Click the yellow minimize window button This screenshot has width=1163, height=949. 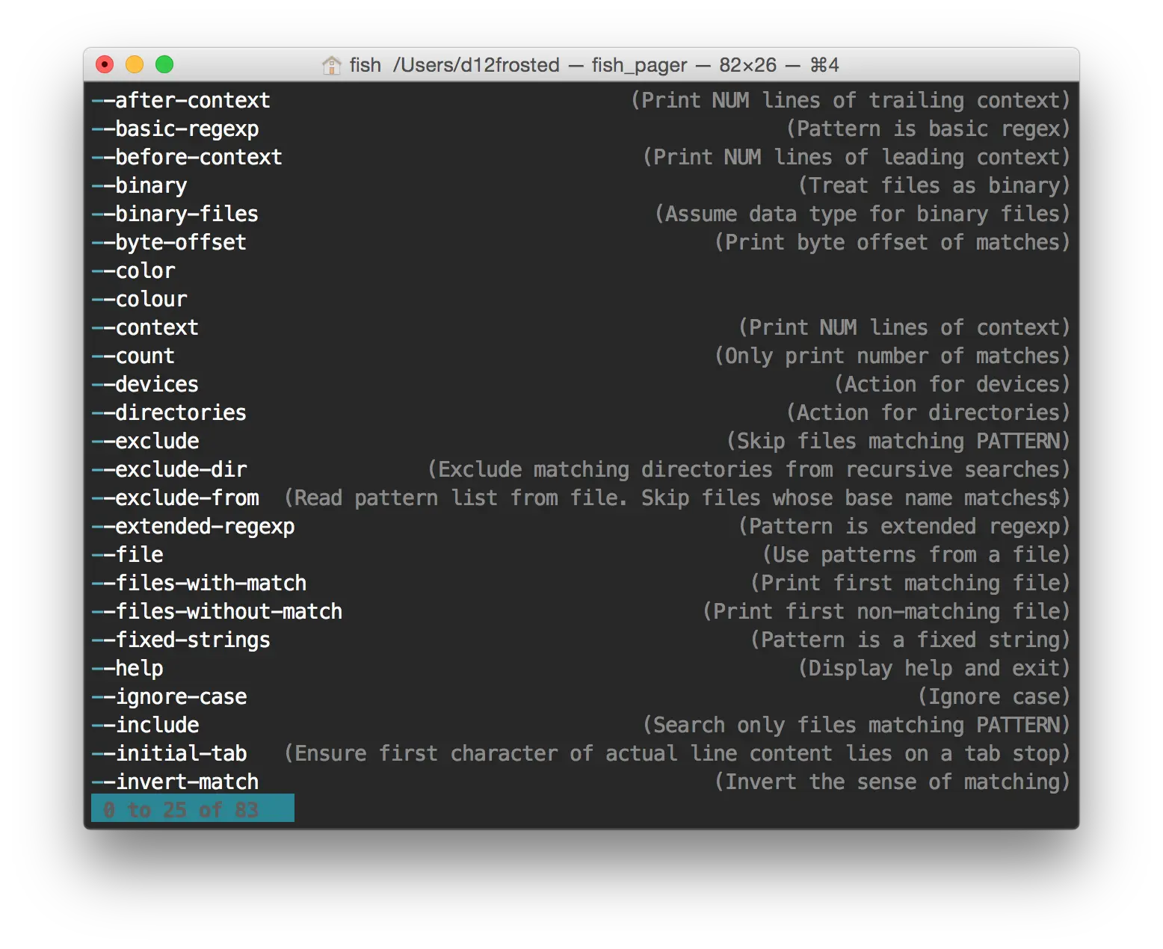tap(135, 65)
